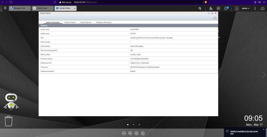Open the external devices icon
Image resolution: width=267 pixels, height=137 pixels.
pyautogui.click(x=218, y=8)
